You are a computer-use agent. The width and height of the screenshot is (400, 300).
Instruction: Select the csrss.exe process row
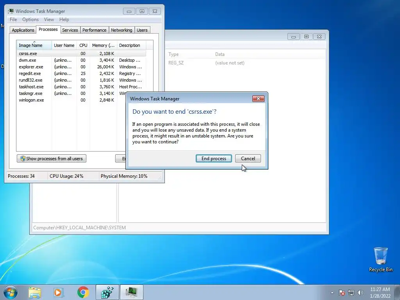[81, 54]
